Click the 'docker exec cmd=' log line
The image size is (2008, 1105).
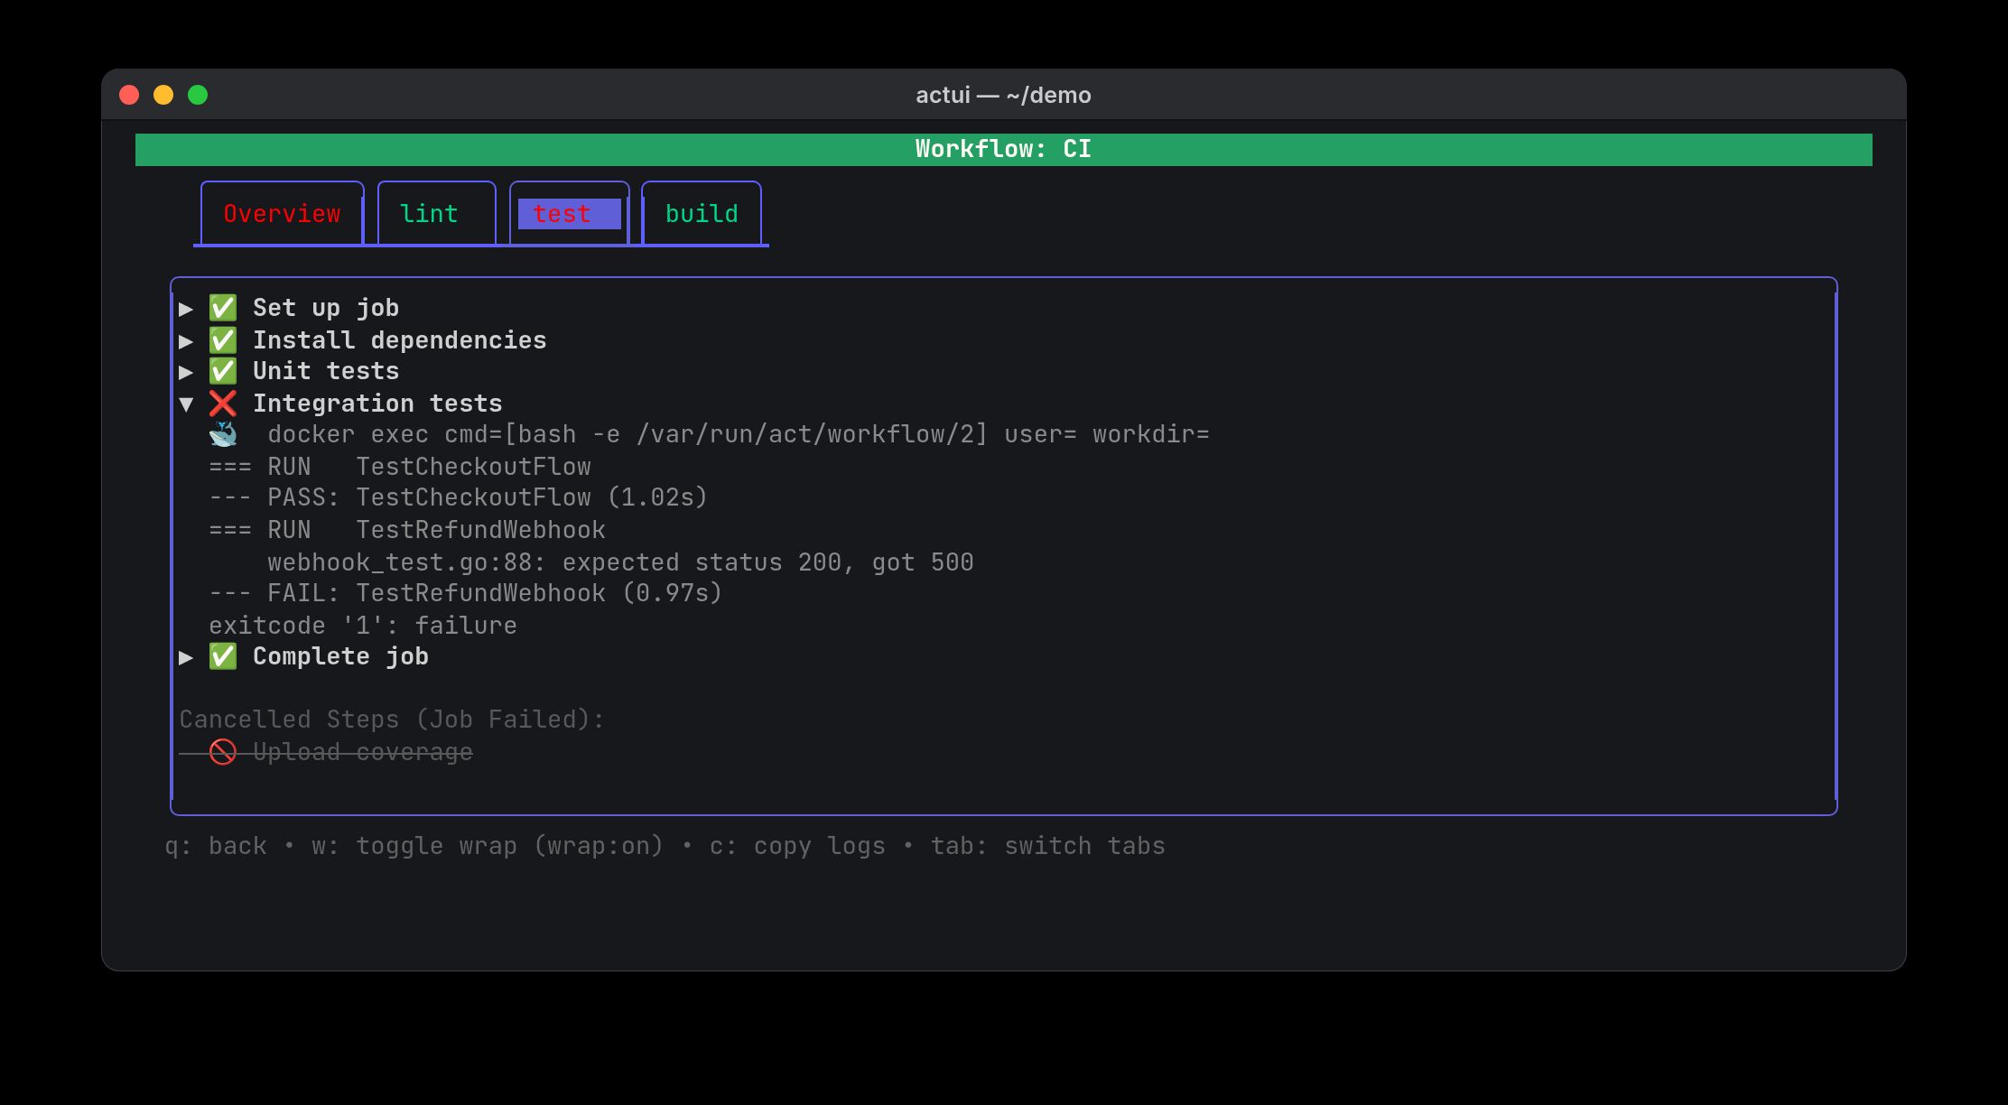pyautogui.click(x=738, y=434)
